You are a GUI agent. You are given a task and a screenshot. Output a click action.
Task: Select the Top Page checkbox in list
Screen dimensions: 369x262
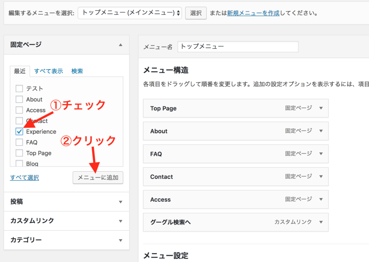[19, 153]
